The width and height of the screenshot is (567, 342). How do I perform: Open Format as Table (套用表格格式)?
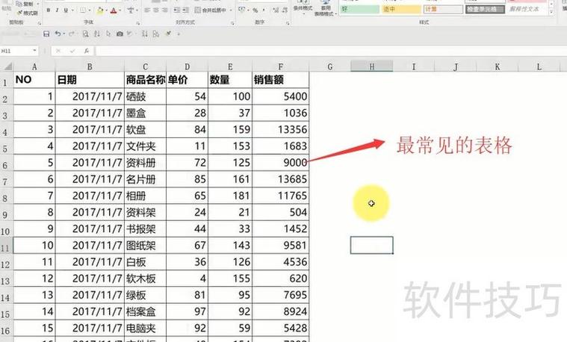(x=326, y=9)
